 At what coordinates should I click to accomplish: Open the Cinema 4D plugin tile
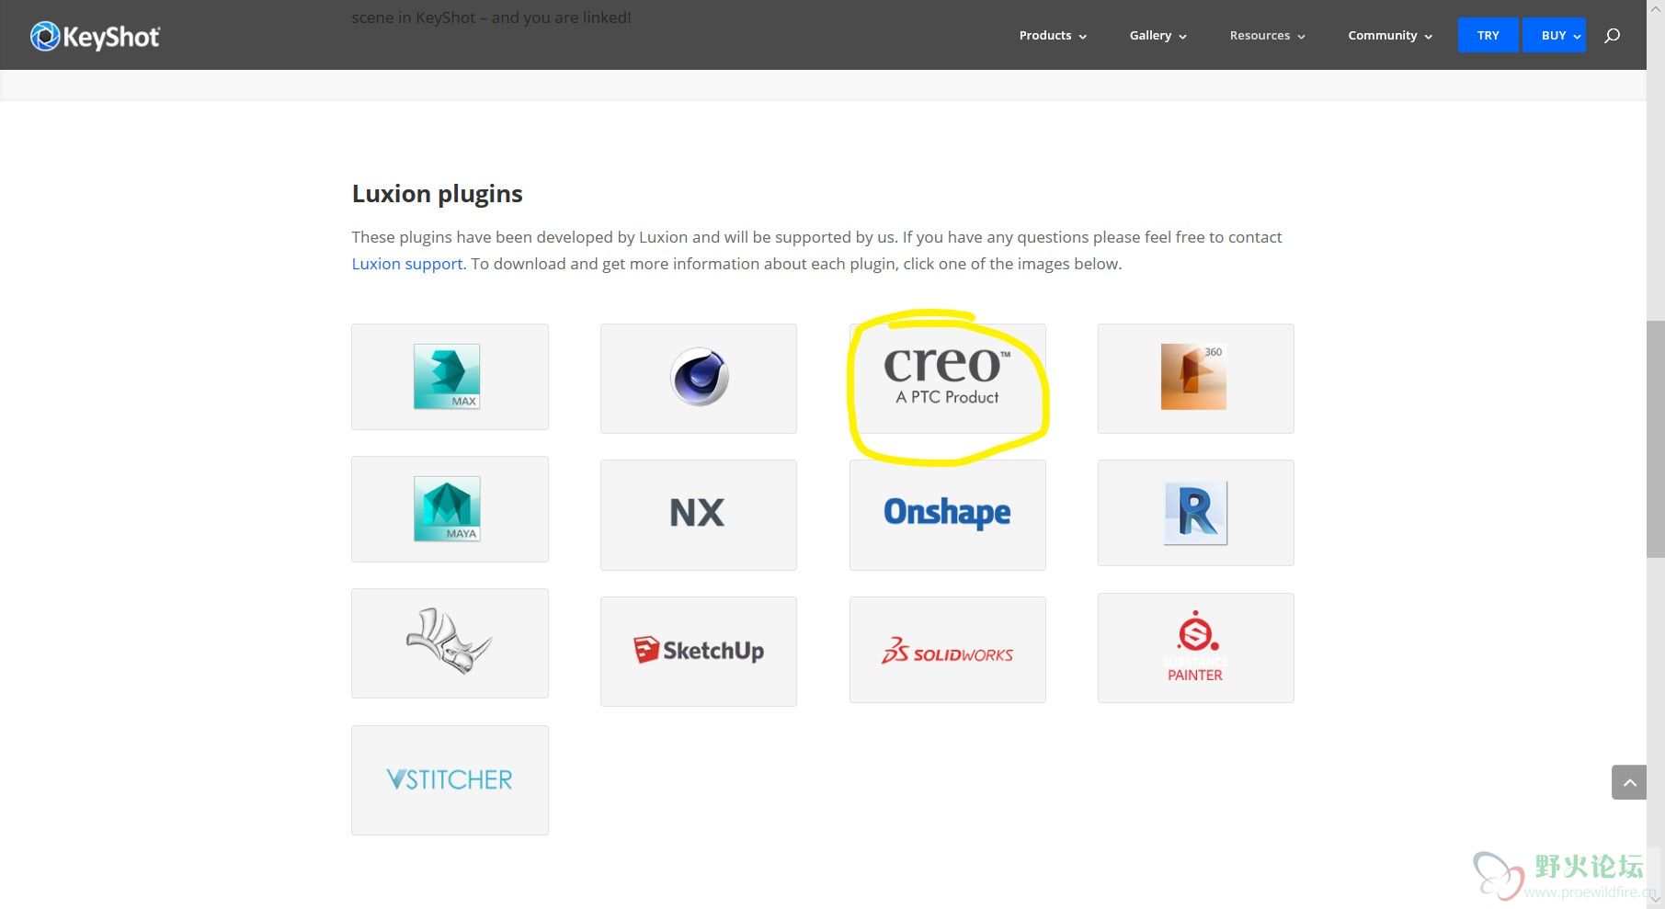(699, 378)
